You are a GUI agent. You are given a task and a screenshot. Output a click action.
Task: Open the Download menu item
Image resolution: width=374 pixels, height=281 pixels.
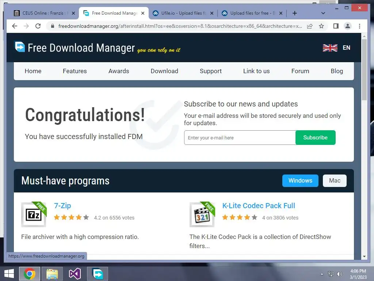click(x=164, y=71)
